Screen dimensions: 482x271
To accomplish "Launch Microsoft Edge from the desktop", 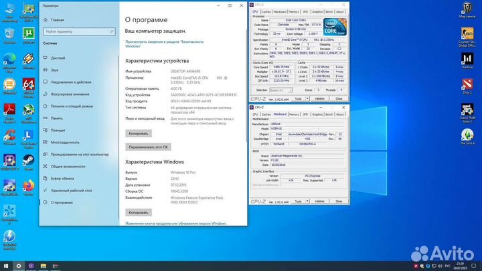I will [9, 62].
